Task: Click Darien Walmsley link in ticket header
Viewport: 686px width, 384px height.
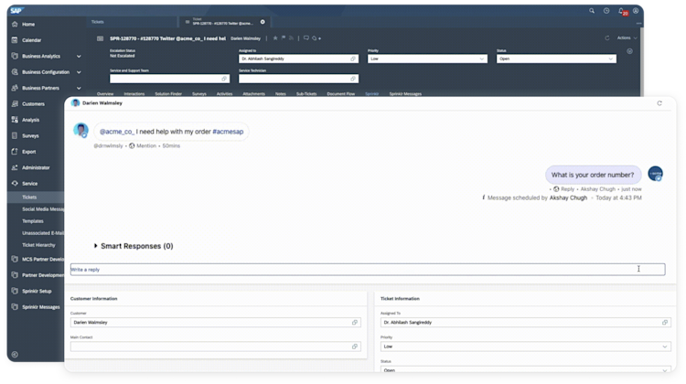Action: pos(245,38)
